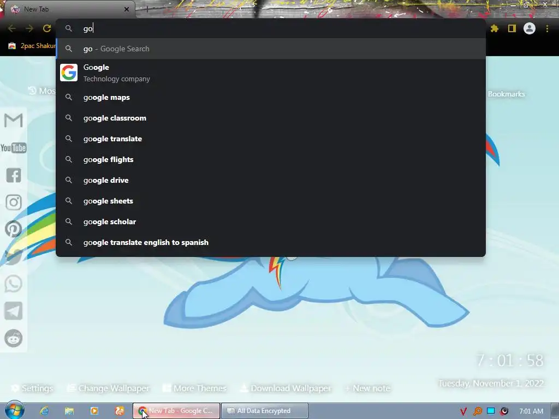Open the Bookmarks link on the new tab page
Image resolution: width=559 pixels, height=419 pixels.
506,94
